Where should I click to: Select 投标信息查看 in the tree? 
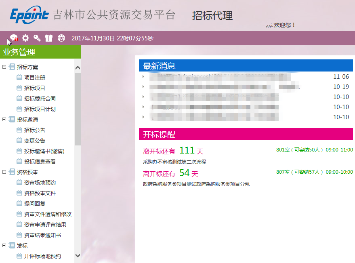click(x=40, y=162)
